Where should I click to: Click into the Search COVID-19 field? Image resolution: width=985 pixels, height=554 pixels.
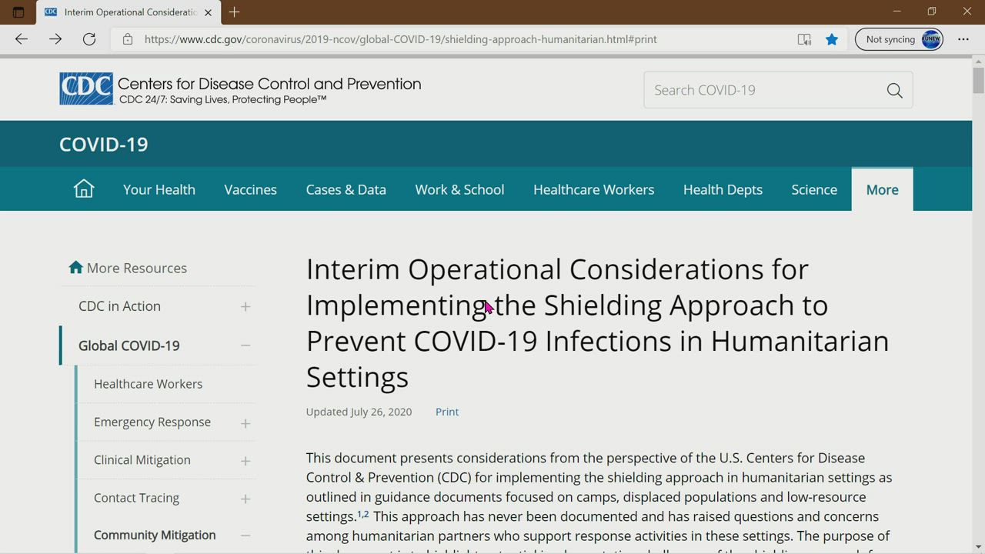762,91
